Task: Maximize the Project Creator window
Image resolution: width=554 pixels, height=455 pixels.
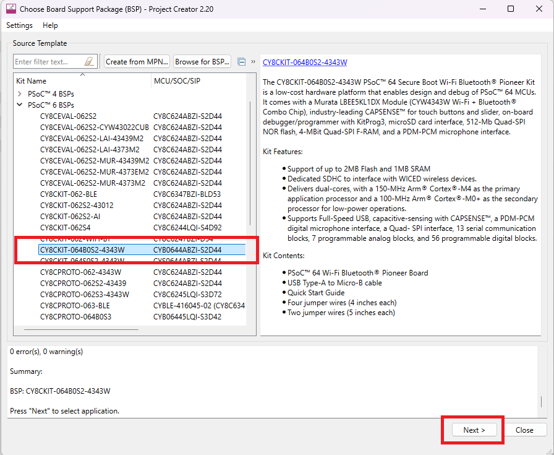Action: coord(511,9)
